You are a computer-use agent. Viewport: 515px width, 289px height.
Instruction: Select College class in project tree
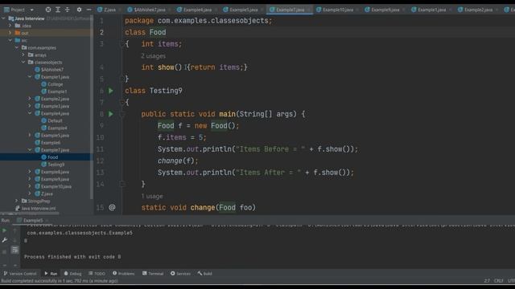56,84
